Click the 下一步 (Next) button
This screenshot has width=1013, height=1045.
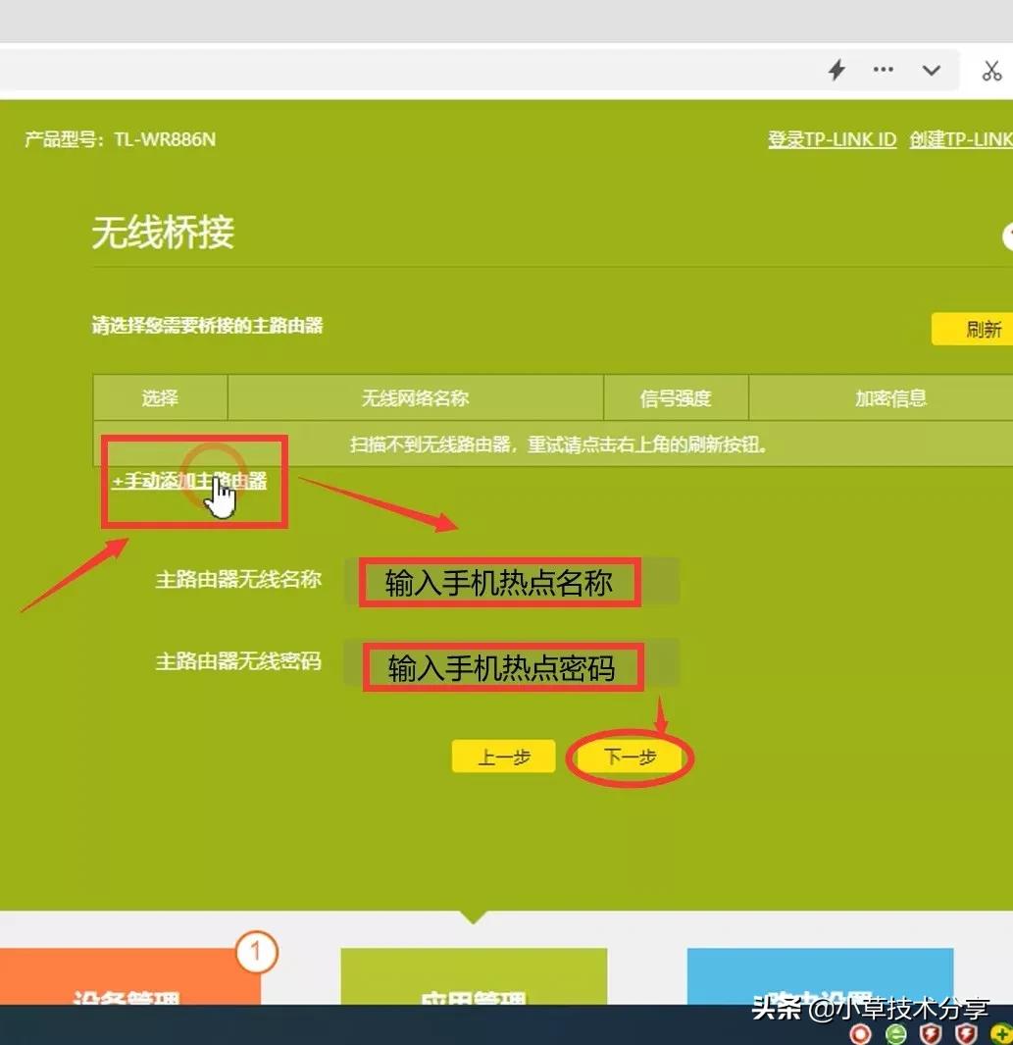[630, 757]
